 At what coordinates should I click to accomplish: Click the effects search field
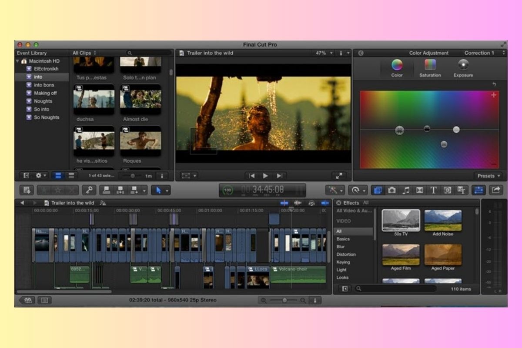click(x=395, y=288)
